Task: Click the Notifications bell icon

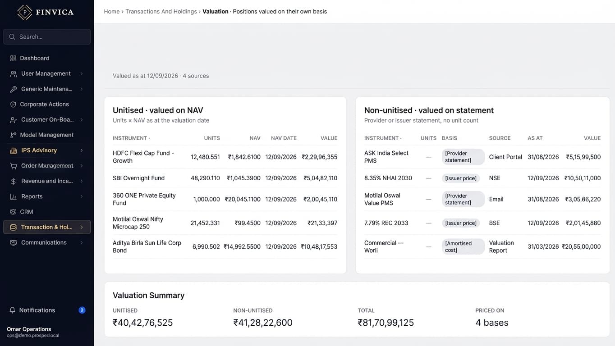Action: tap(13, 310)
